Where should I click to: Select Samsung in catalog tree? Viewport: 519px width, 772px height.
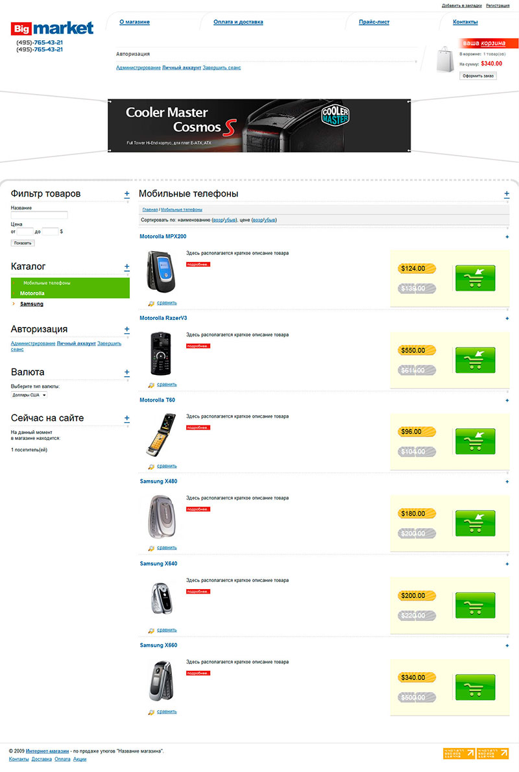(x=32, y=304)
